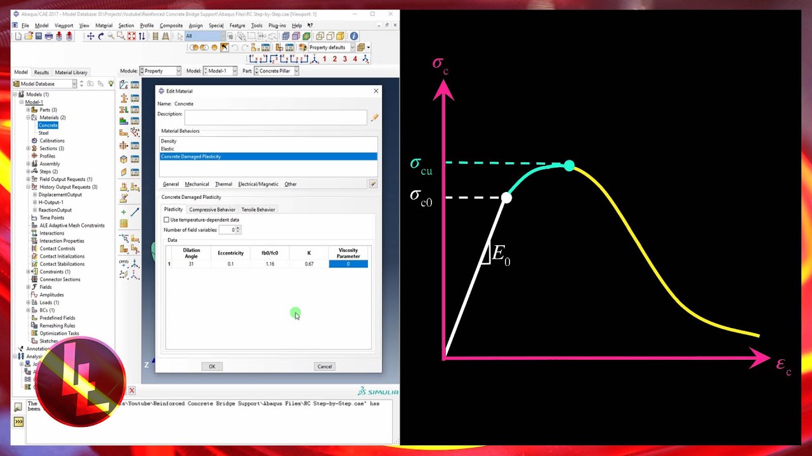Click OK in Edit Material dialog
The height and width of the screenshot is (456, 812).
(x=212, y=367)
